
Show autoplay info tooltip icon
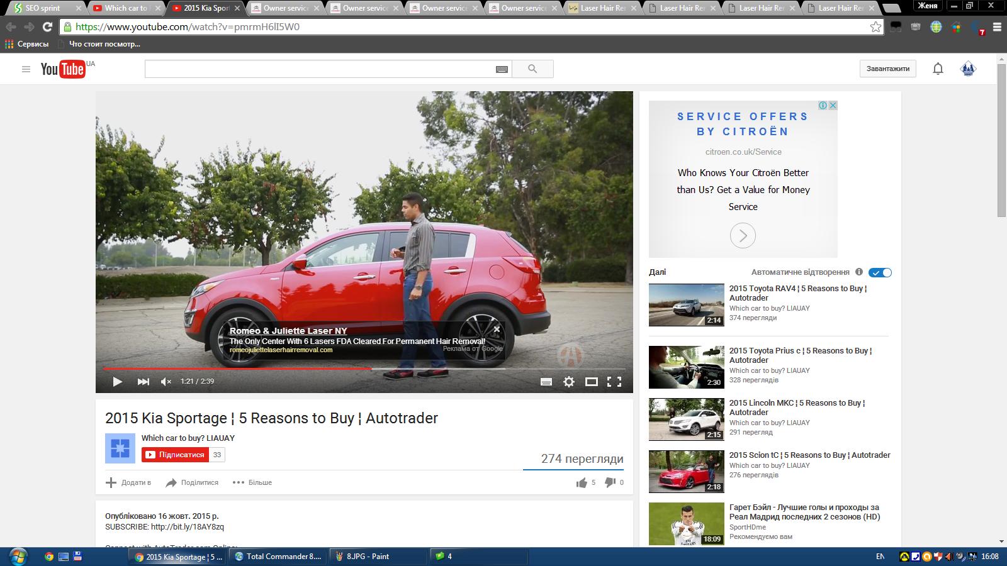(x=859, y=272)
